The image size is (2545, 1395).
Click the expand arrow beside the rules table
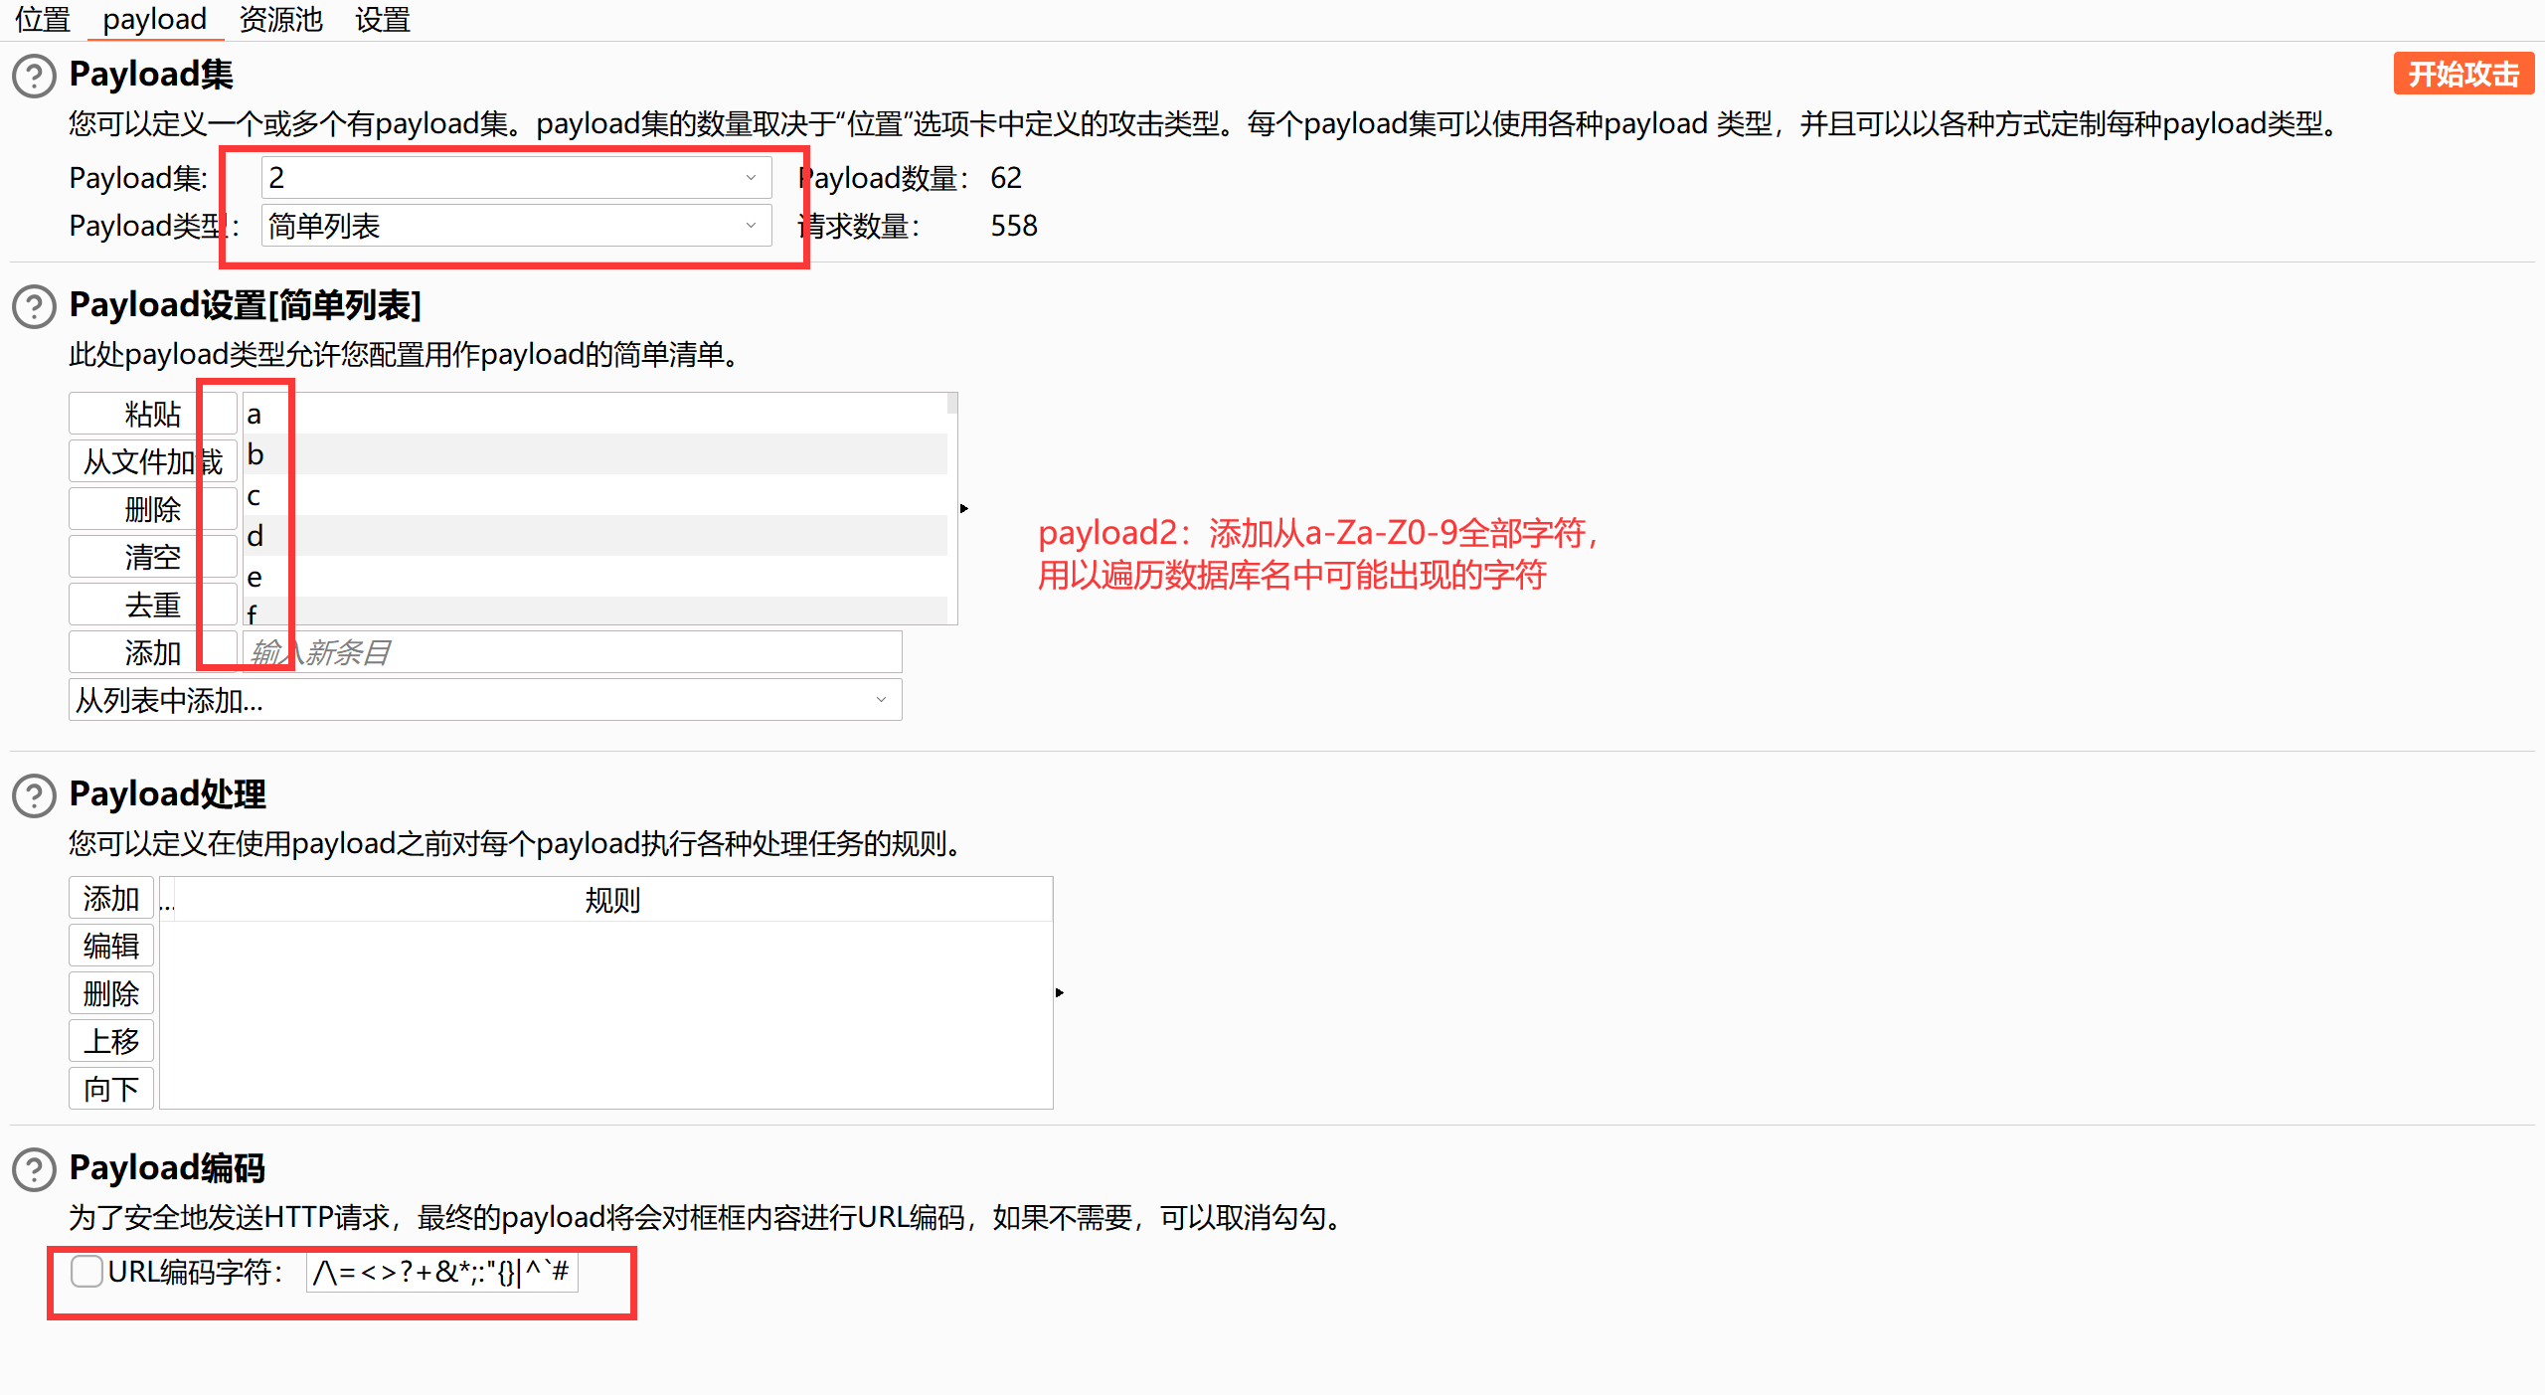(x=1059, y=992)
